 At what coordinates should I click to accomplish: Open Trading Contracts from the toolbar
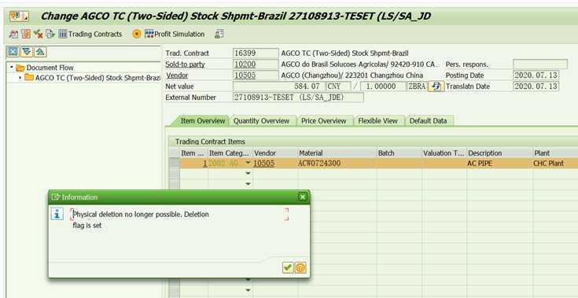coord(90,35)
